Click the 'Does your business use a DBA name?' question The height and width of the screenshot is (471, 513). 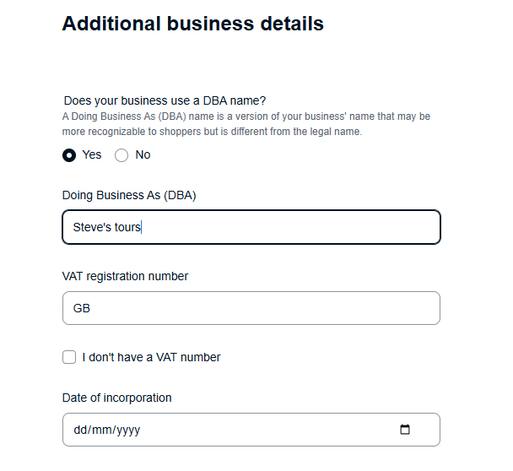tap(165, 100)
